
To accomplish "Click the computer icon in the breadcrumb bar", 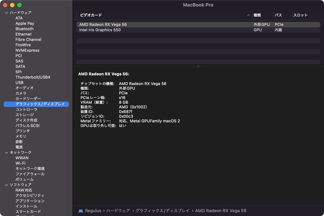I will pos(80,211).
